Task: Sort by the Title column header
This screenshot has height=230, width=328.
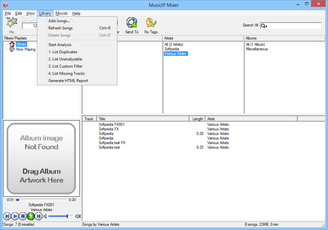Action: click(x=143, y=119)
